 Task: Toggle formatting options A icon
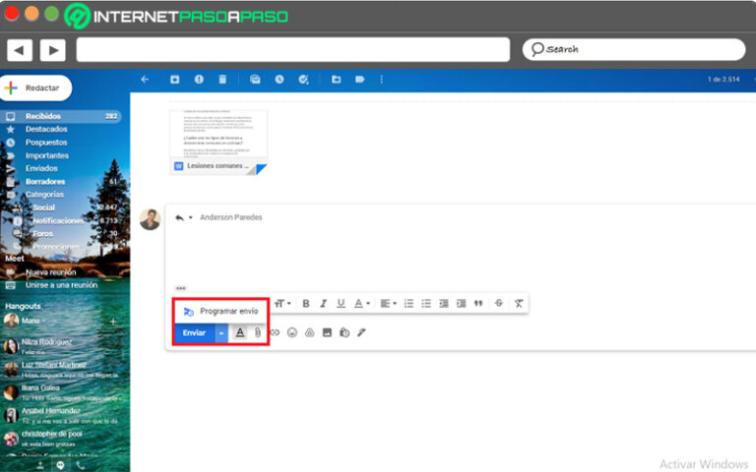tap(239, 332)
